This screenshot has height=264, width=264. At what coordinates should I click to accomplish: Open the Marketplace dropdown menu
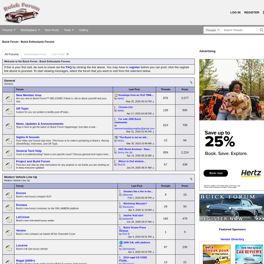pyautogui.click(x=30, y=30)
